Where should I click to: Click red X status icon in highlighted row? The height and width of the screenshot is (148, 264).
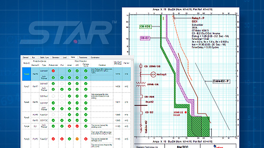click(x=53, y=71)
